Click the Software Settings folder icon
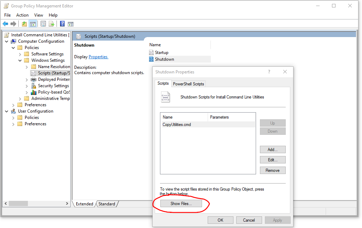362x228 pixels. click(x=27, y=54)
